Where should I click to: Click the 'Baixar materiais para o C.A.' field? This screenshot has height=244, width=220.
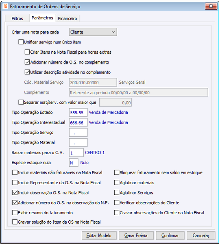pos(76,152)
